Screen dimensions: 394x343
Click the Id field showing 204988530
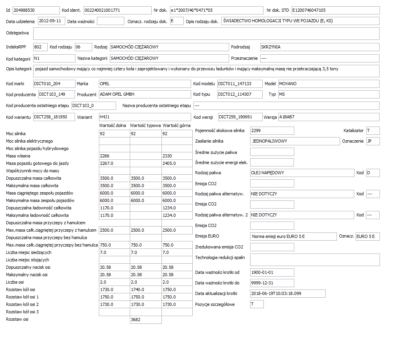(36, 10)
